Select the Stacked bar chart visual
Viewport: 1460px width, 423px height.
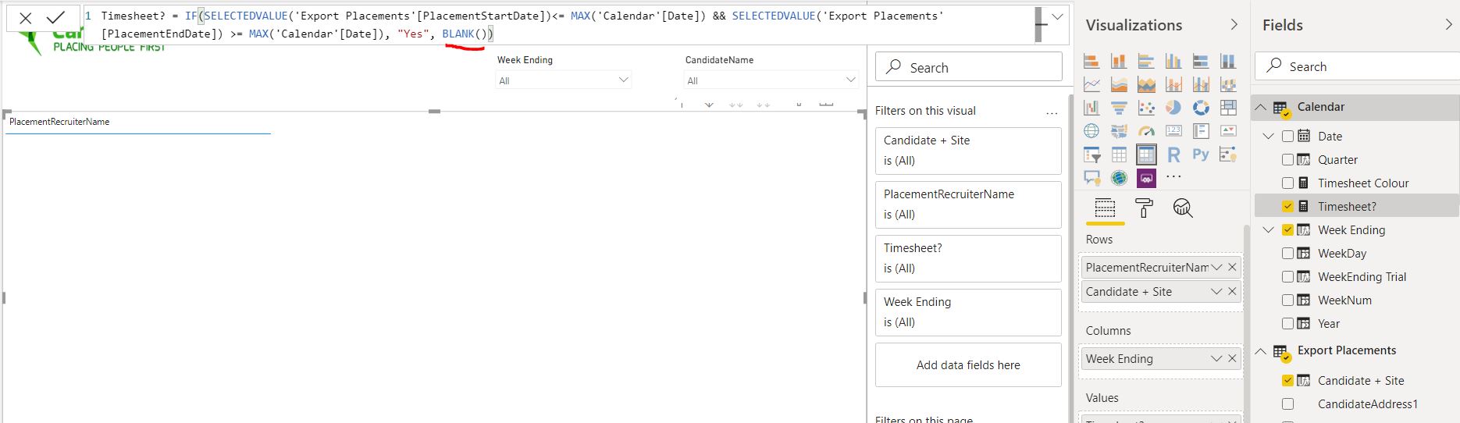pos(1091,61)
